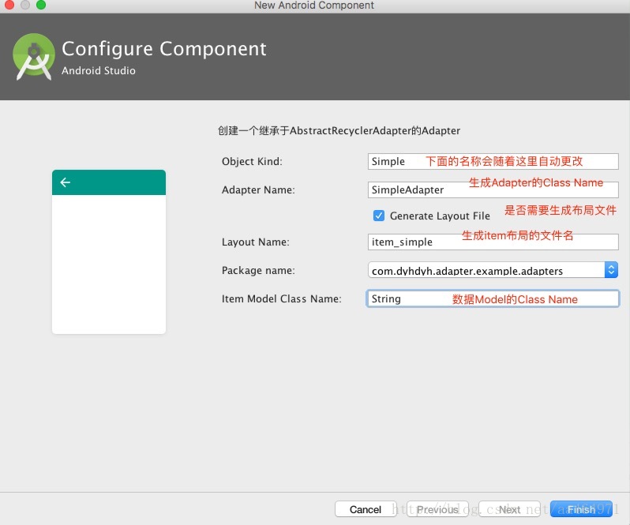Click the New Android Component window title
The width and height of the screenshot is (630, 525).
[x=313, y=6]
